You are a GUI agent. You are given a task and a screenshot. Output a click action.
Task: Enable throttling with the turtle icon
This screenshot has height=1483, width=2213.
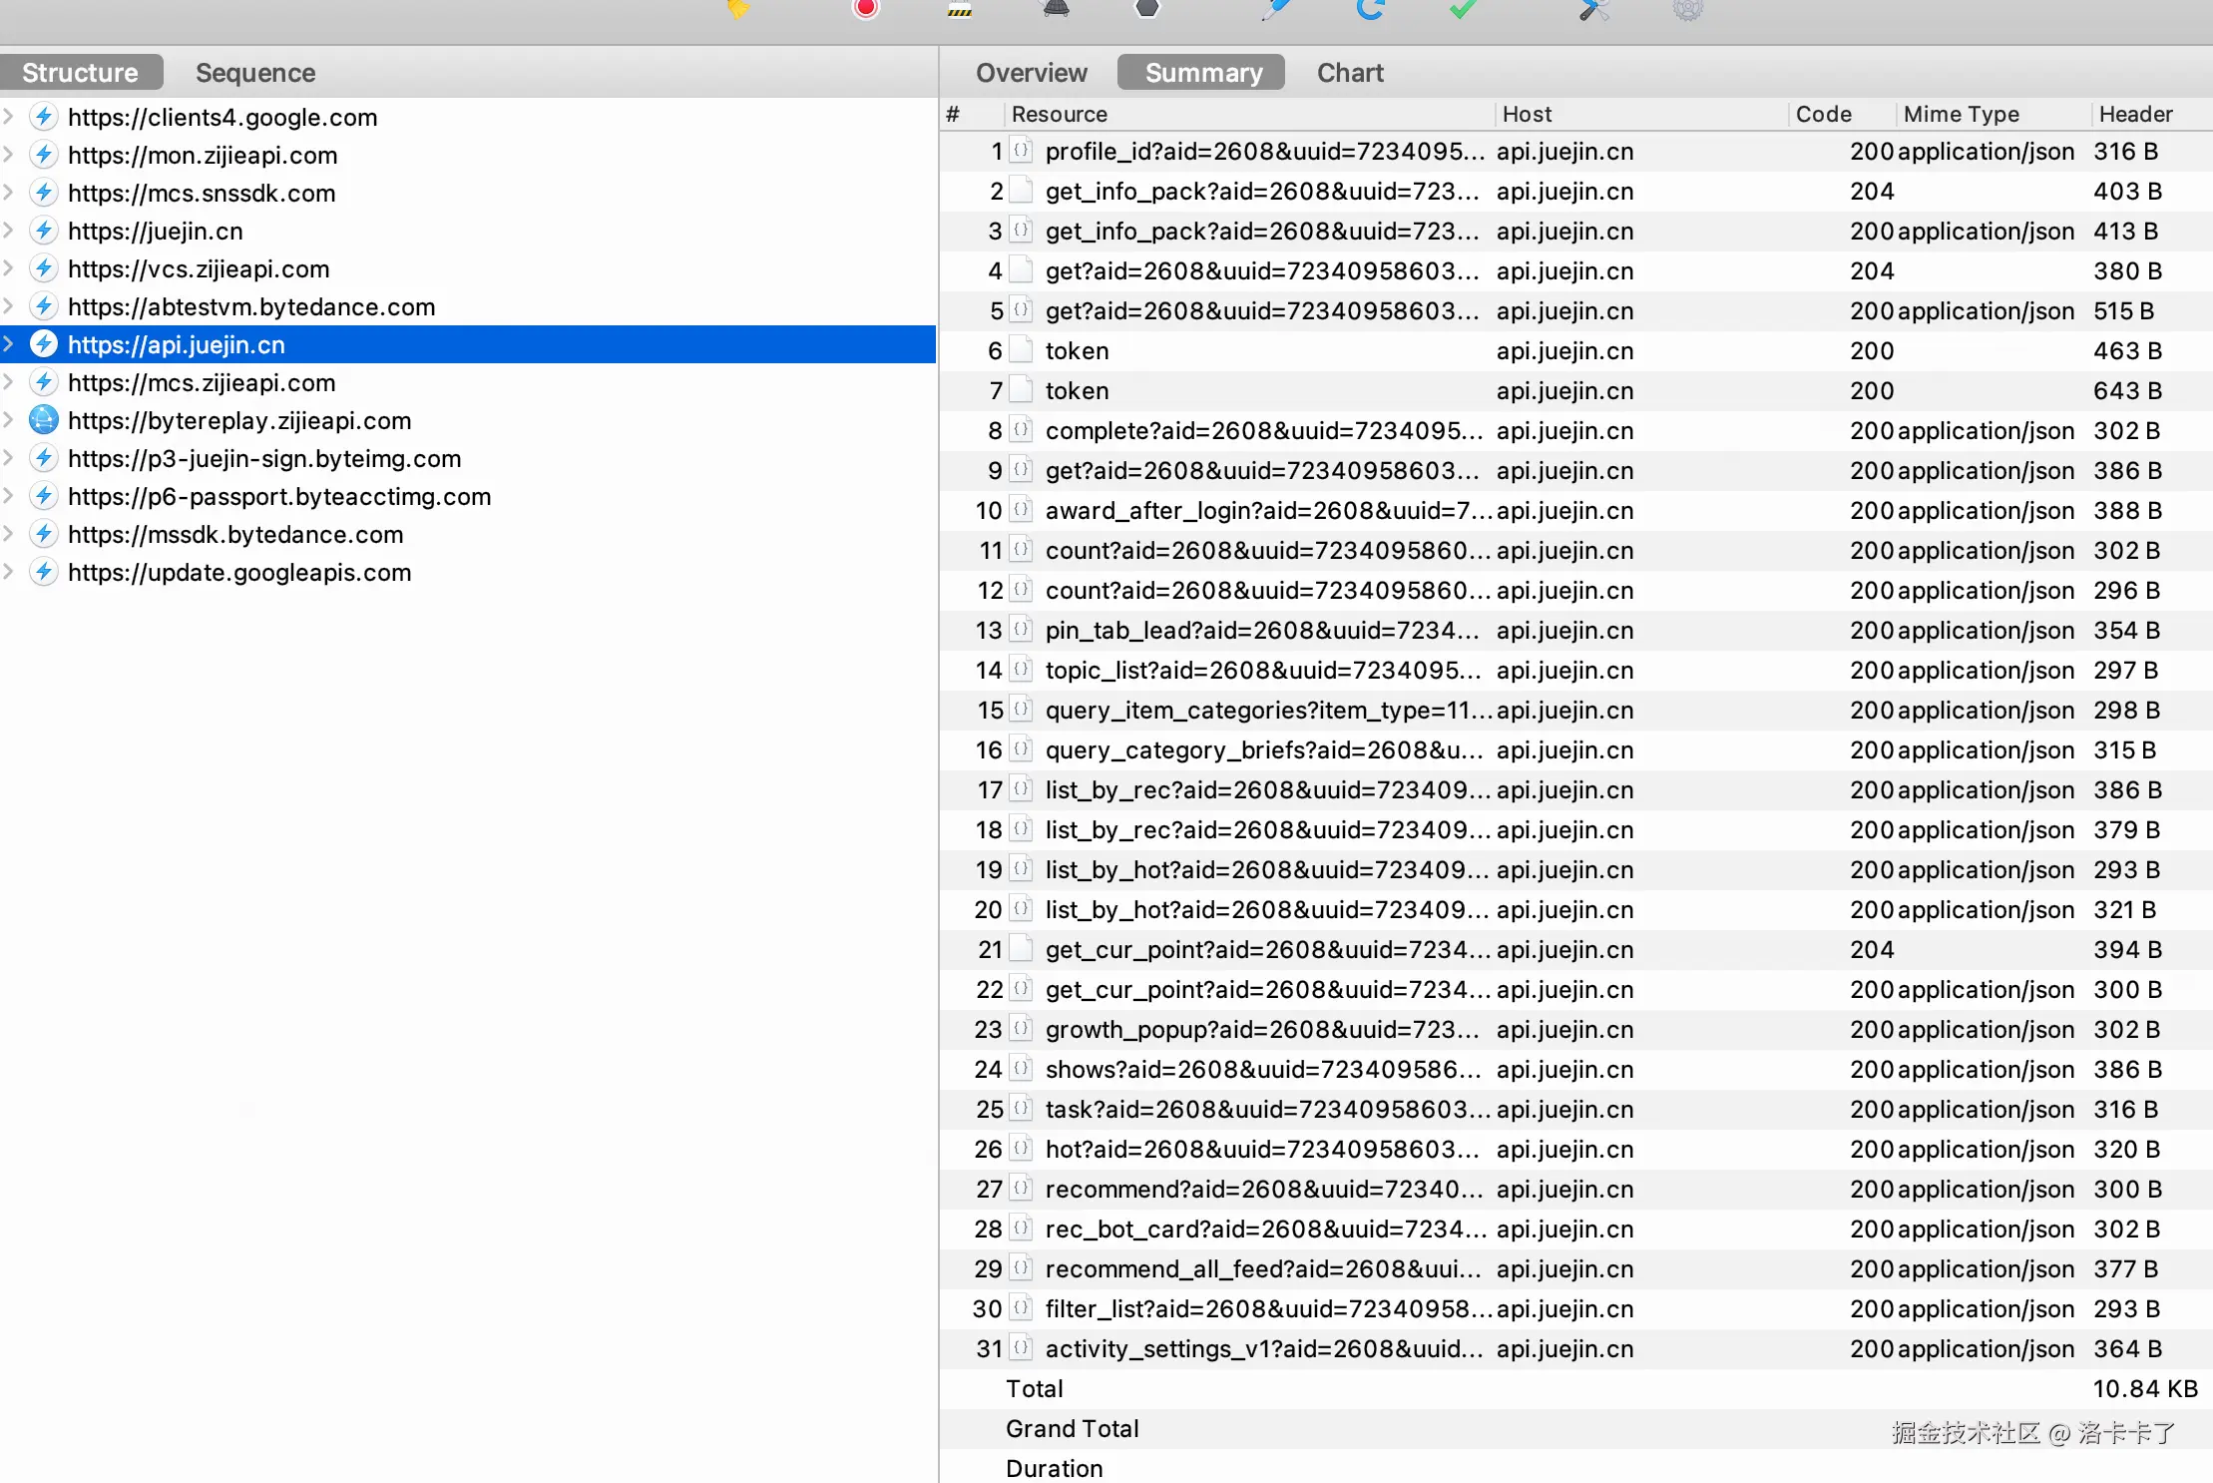coord(1056,9)
